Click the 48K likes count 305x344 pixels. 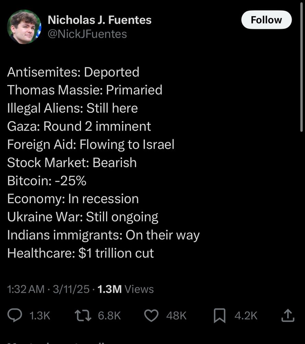(176, 316)
